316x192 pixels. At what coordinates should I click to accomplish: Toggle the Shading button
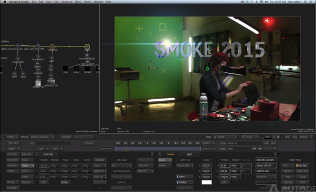(x=185, y=182)
